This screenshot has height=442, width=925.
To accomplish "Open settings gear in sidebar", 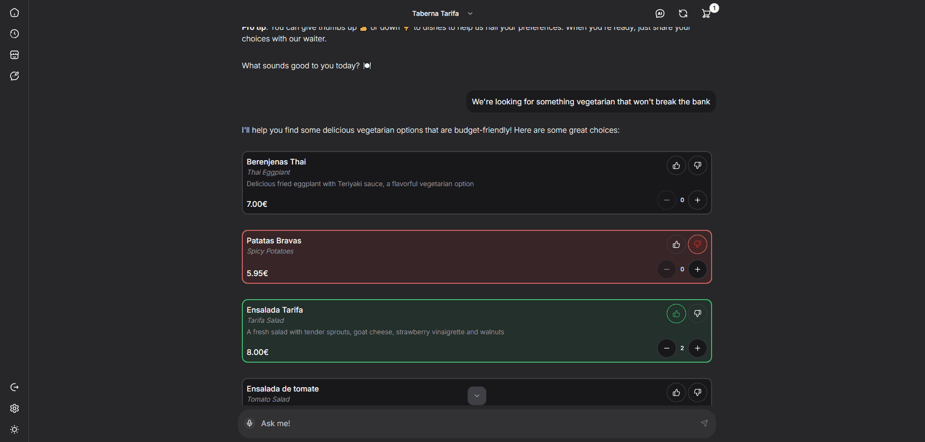I will pyautogui.click(x=14, y=408).
